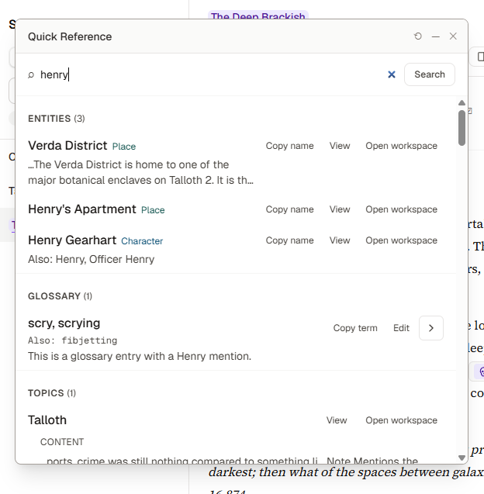The height and width of the screenshot is (494, 484).
Task: Click the Quick Reference title text
Action: 70,36
